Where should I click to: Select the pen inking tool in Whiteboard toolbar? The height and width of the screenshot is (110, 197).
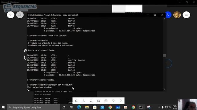click(x=76, y=101)
